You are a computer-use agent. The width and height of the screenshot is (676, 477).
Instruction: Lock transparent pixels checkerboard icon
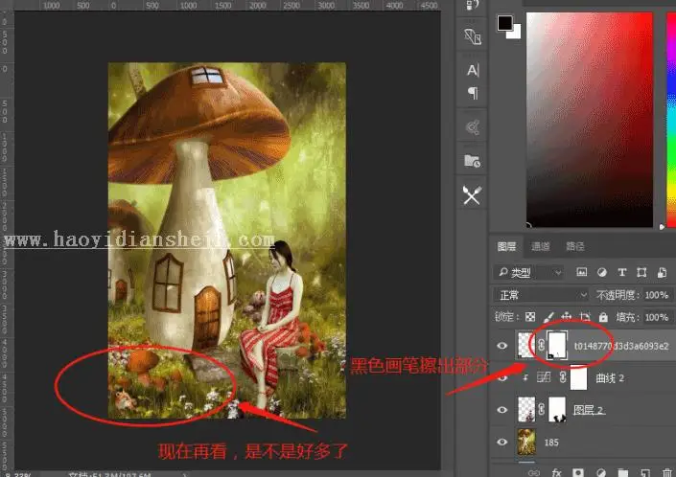530,317
